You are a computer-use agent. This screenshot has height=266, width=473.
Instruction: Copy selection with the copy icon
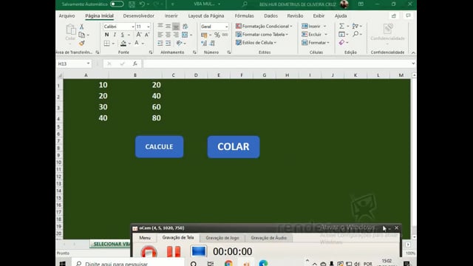coord(81,35)
